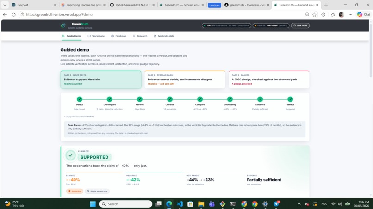Click the Observe pipeline step checkmark
The width and height of the screenshot is (373, 209).
click(x=170, y=99)
